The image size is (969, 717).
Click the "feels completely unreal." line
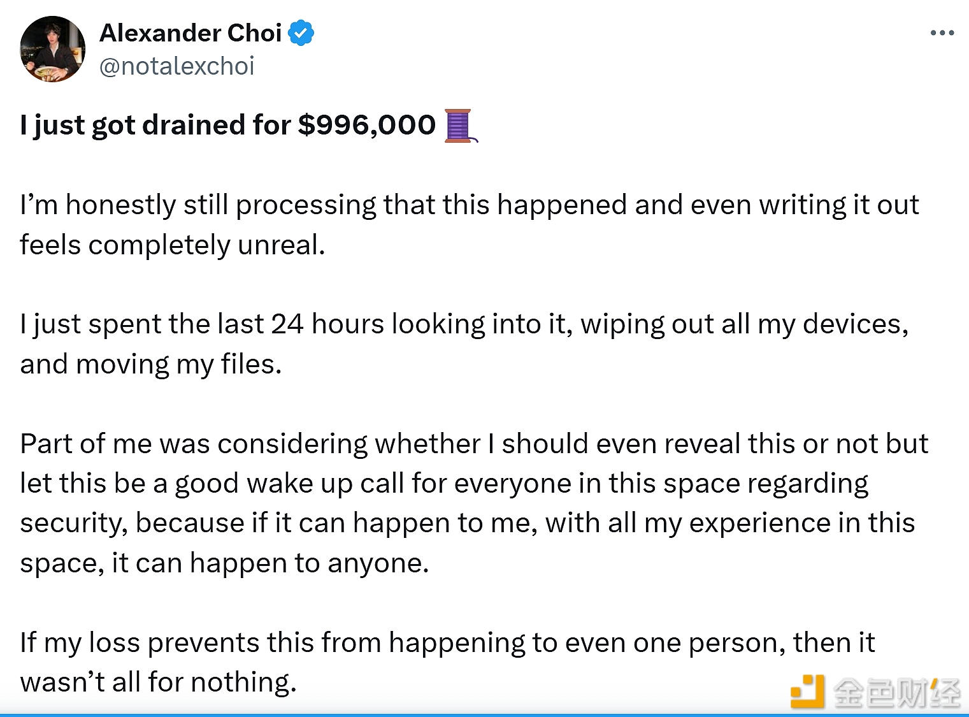click(x=173, y=245)
